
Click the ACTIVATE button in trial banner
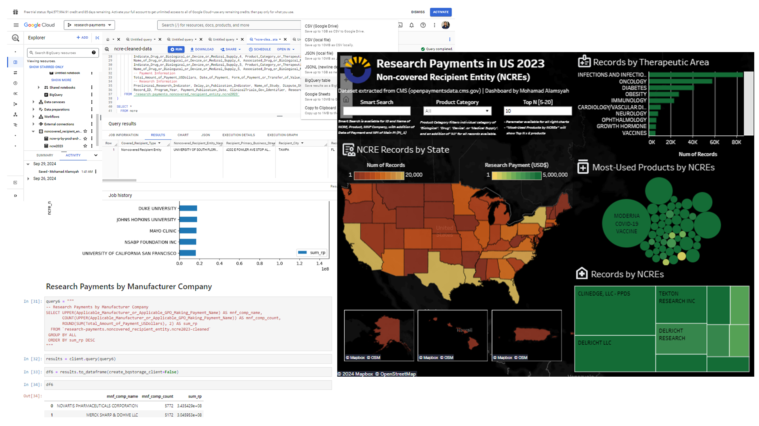coord(440,12)
